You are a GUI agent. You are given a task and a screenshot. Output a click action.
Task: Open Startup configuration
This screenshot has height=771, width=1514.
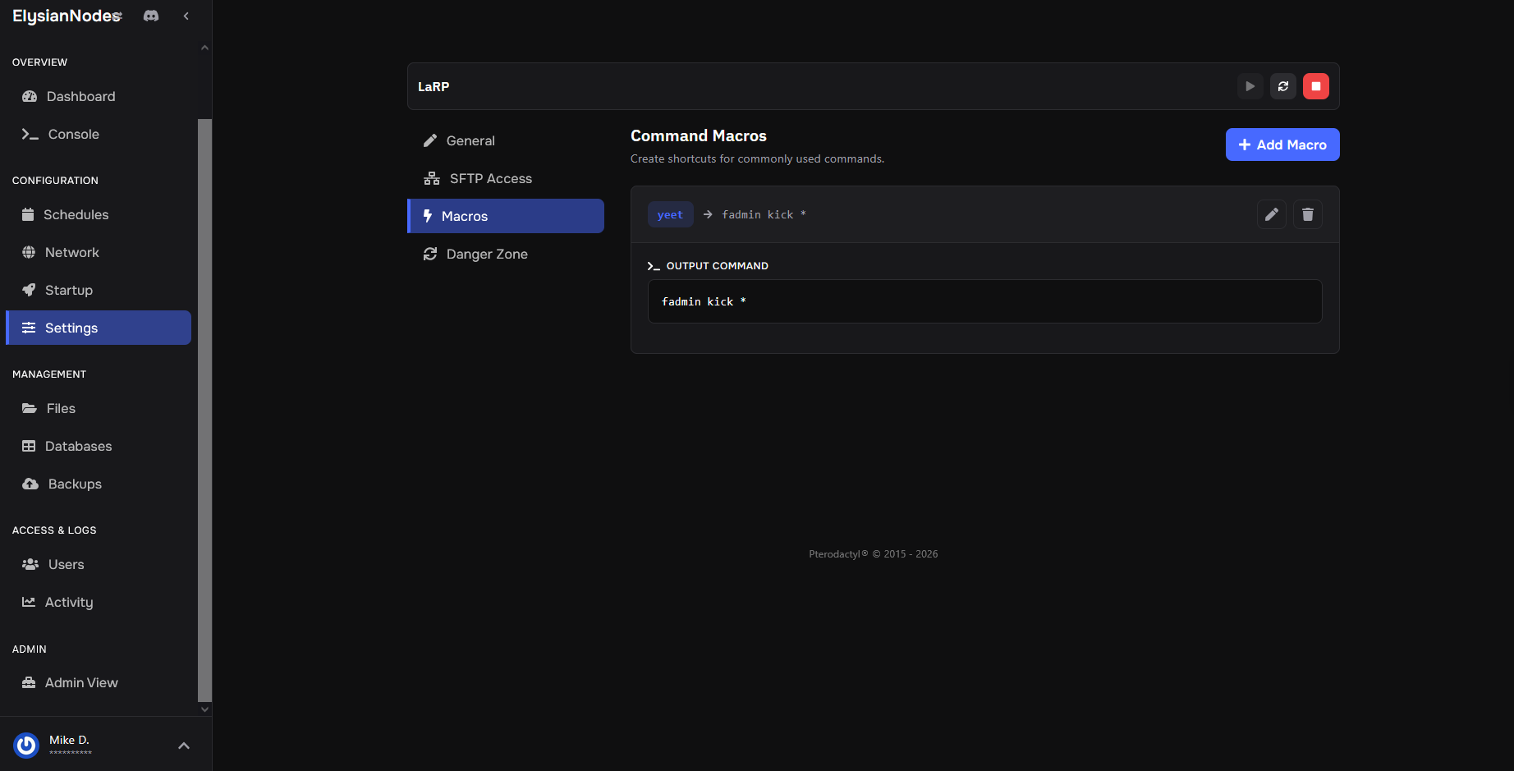(99, 290)
